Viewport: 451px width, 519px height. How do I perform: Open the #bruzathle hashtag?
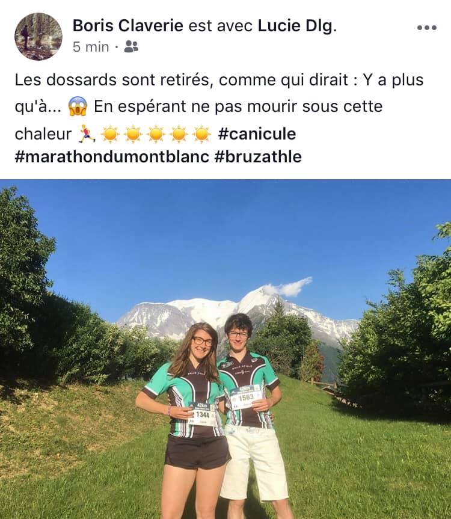click(258, 157)
